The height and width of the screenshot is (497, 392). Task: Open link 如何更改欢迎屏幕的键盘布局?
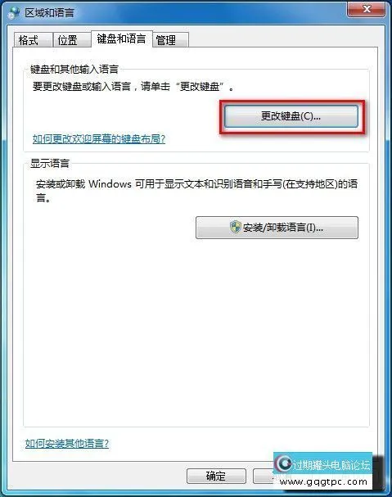pos(99,138)
